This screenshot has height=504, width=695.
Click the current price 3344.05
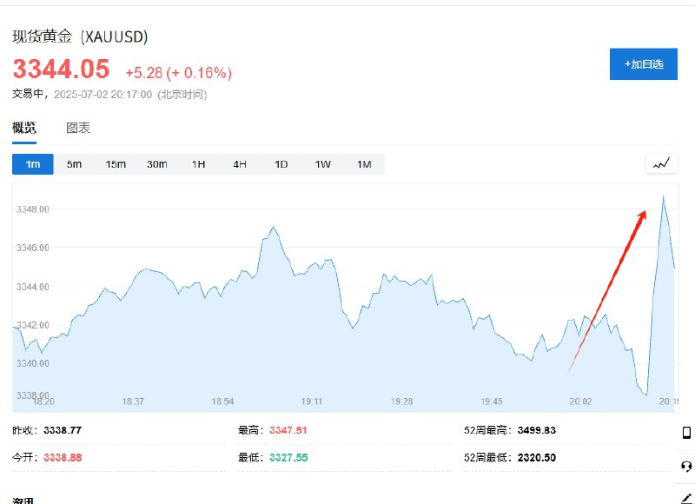pos(61,70)
